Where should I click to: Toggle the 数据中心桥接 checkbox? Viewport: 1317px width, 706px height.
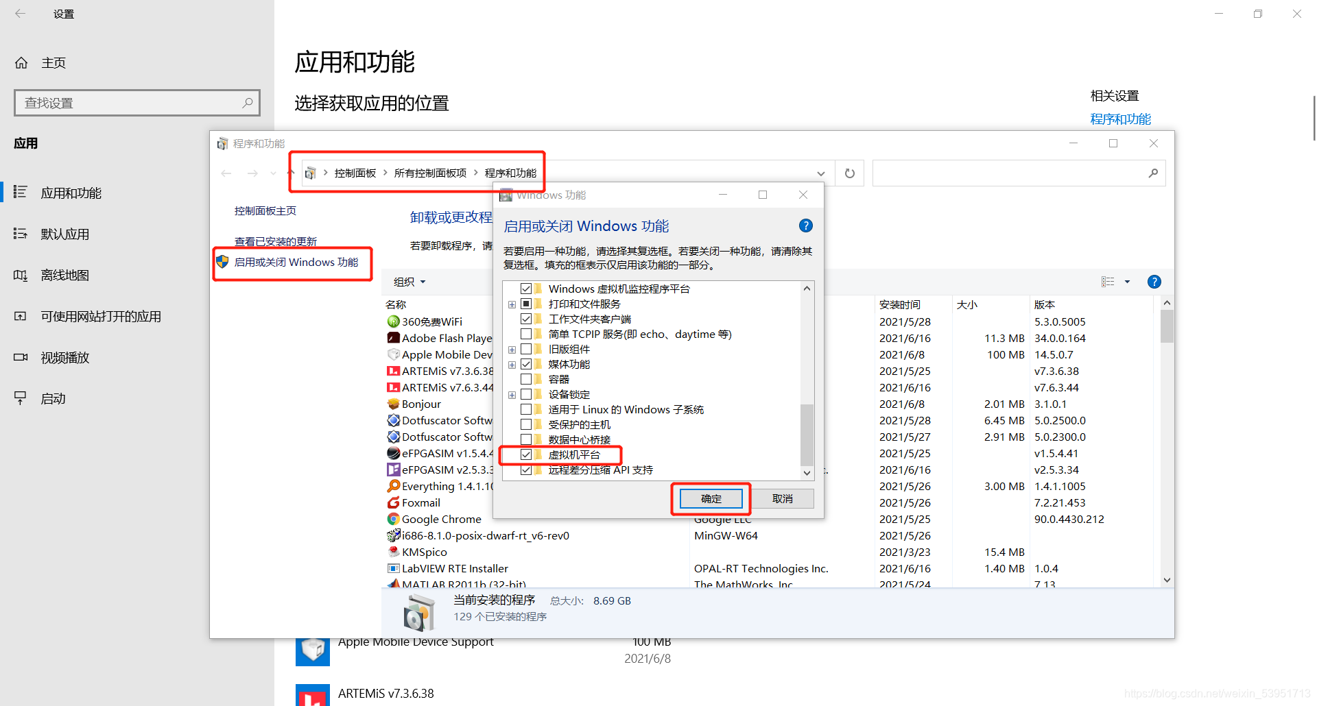526,439
